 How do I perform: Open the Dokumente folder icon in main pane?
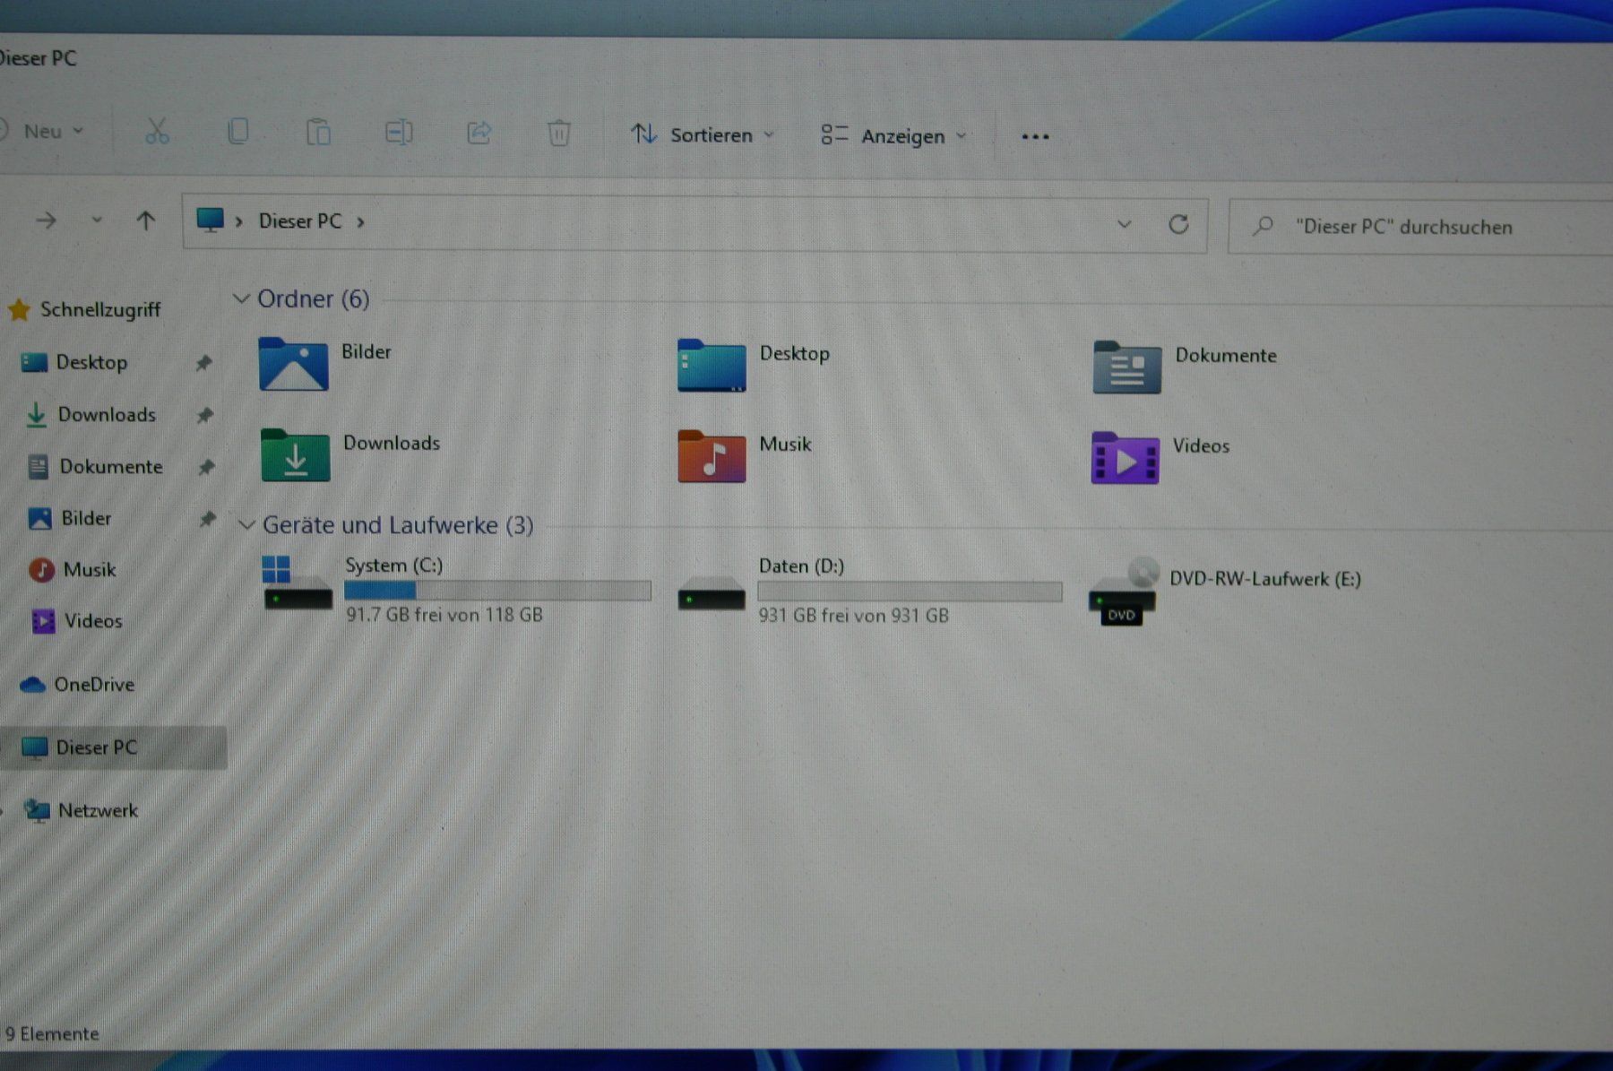(x=1126, y=367)
